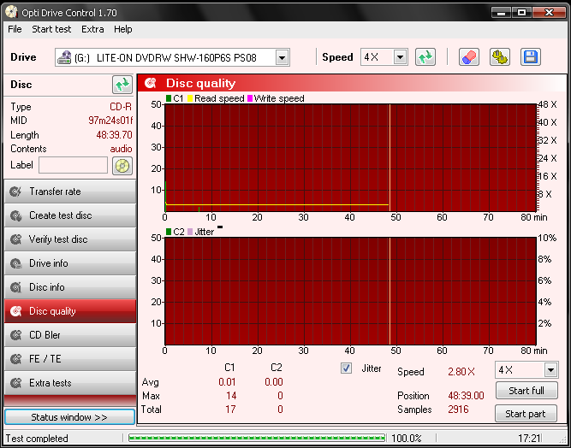571x448 pixels.
Task: Open the options gears icon
Action: tap(500, 57)
